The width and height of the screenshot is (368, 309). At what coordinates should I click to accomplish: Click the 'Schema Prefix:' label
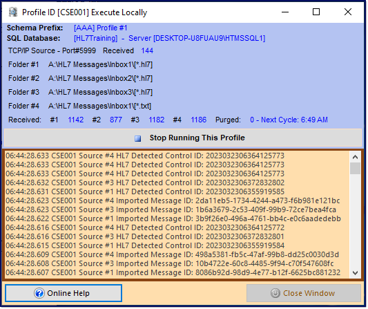coord(35,28)
